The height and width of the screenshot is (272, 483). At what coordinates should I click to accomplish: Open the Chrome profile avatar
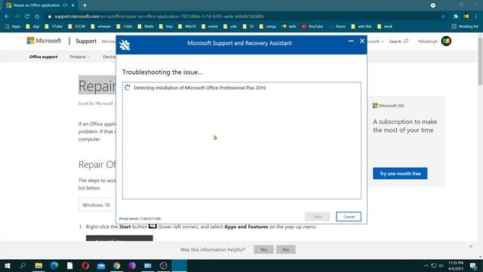tap(466, 17)
